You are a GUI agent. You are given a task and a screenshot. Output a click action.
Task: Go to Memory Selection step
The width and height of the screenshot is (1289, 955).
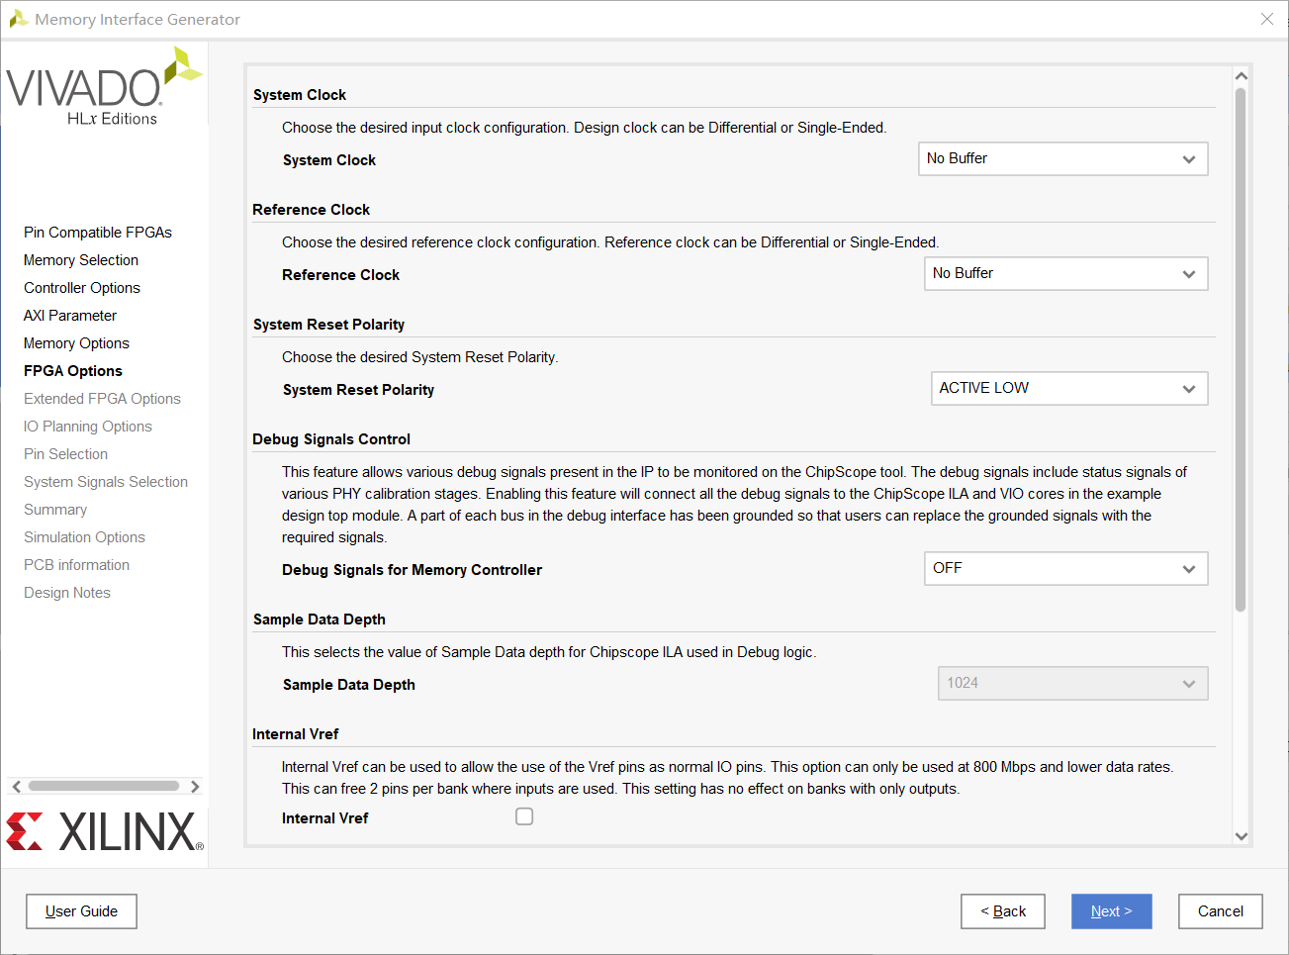click(81, 260)
